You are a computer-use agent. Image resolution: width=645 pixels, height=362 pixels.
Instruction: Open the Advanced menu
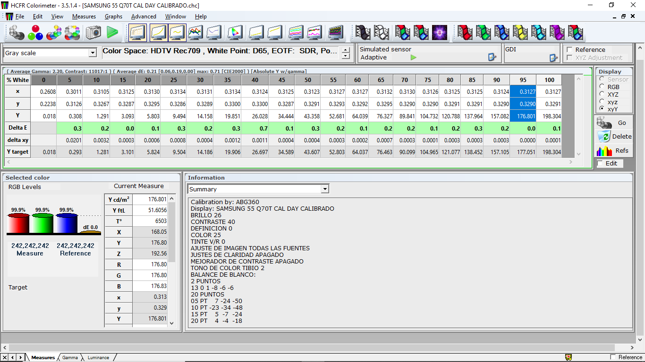click(144, 16)
